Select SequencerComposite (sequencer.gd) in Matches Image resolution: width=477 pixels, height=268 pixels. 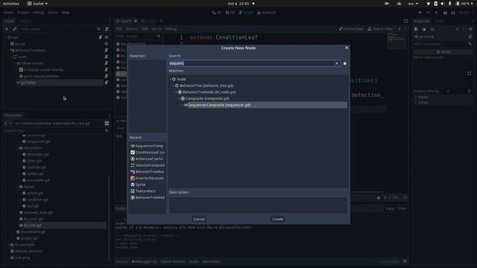coord(219,105)
